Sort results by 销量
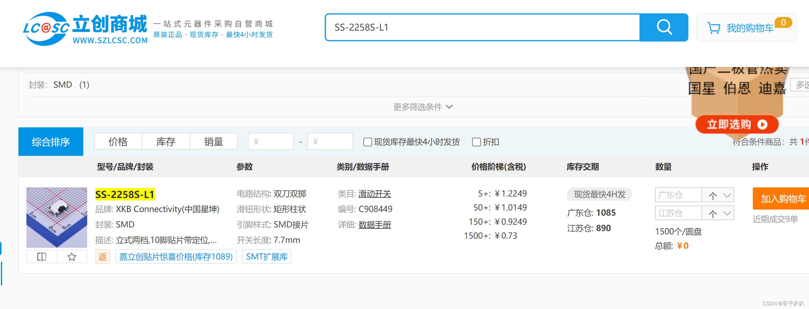 click(214, 142)
